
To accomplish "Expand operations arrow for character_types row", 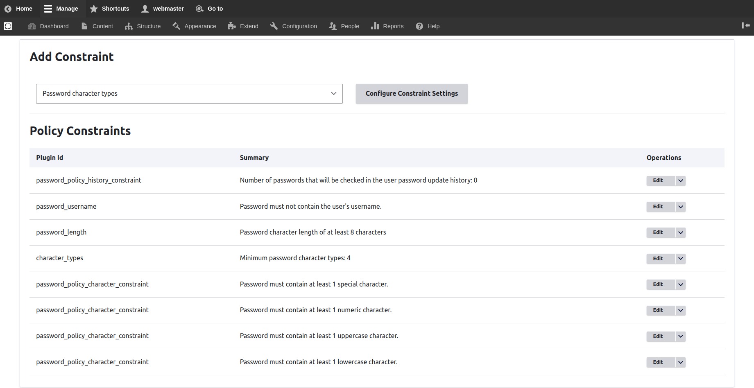I will tap(680, 258).
